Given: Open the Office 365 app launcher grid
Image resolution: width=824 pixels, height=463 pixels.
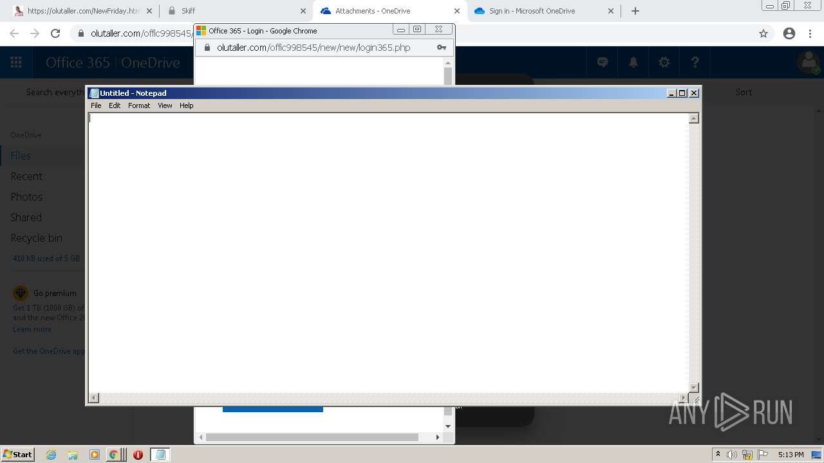Looking at the screenshot, I should (16, 62).
